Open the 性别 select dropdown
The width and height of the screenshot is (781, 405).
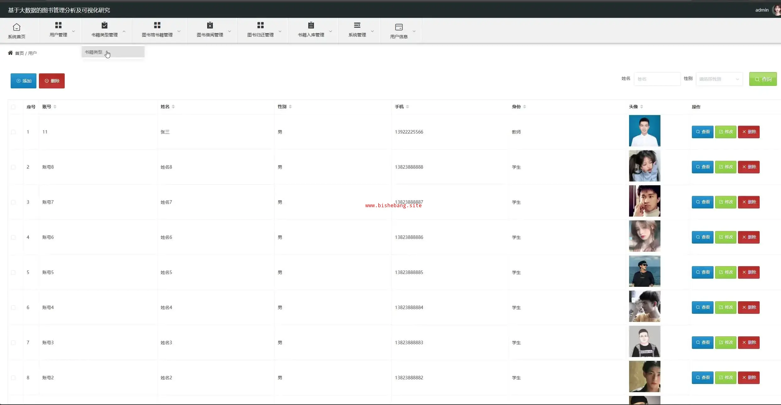(x=719, y=79)
